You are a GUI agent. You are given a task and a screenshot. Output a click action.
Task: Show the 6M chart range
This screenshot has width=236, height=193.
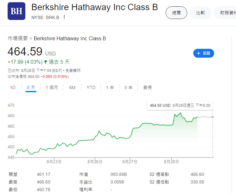point(72,87)
